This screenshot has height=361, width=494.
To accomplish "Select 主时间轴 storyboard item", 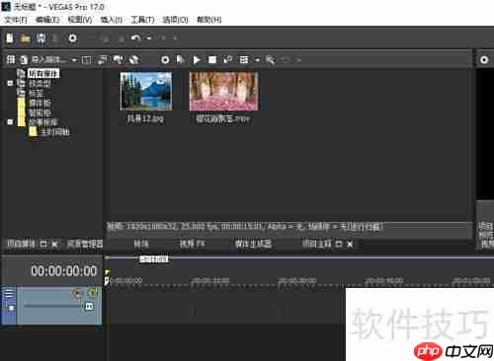I will pyautogui.click(x=54, y=132).
